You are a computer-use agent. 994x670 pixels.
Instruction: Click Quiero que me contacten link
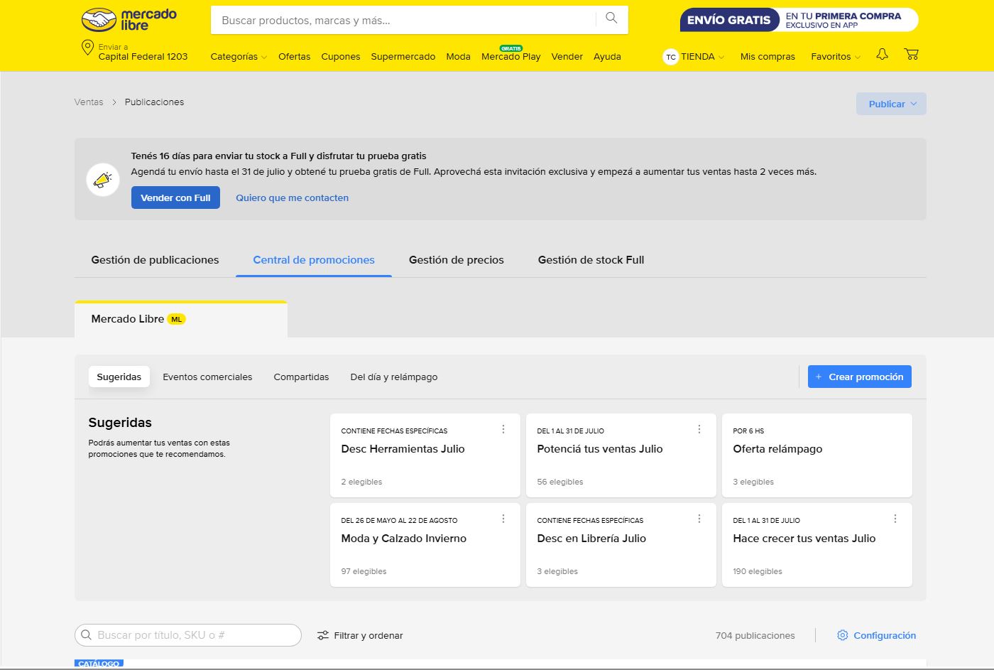point(292,198)
